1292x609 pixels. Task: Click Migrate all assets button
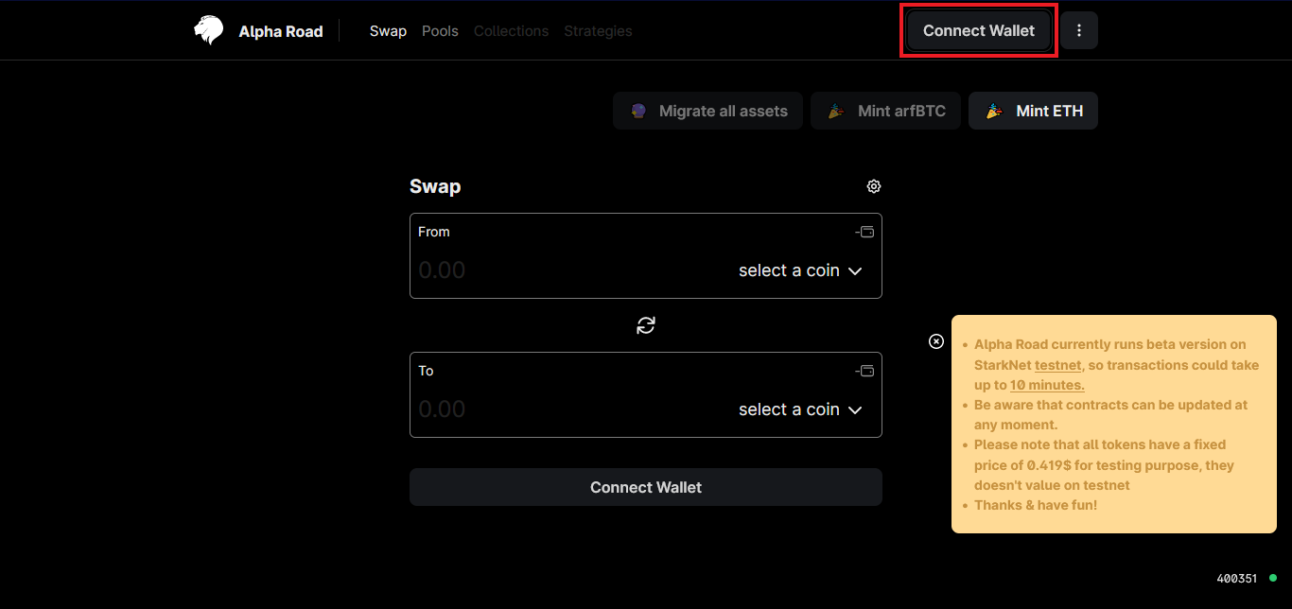pyautogui.click(x=707, y=111)
